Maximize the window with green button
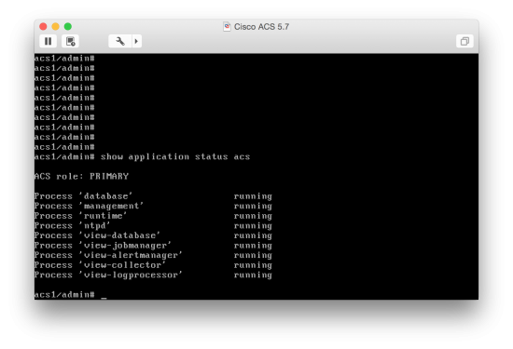513x349 pixels. coord(68,26)
